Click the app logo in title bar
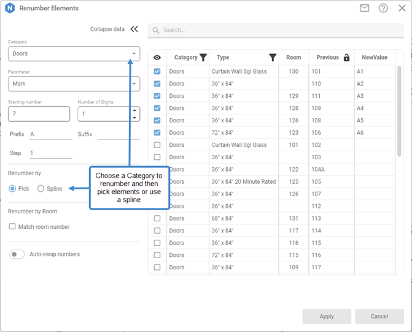The height and width of the screenshot is (332, 412). pyautogui.click(x=10, y=8)
